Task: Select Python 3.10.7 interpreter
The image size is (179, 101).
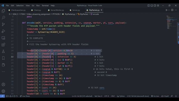Action: pyautogui.click(x=138, y=96)
